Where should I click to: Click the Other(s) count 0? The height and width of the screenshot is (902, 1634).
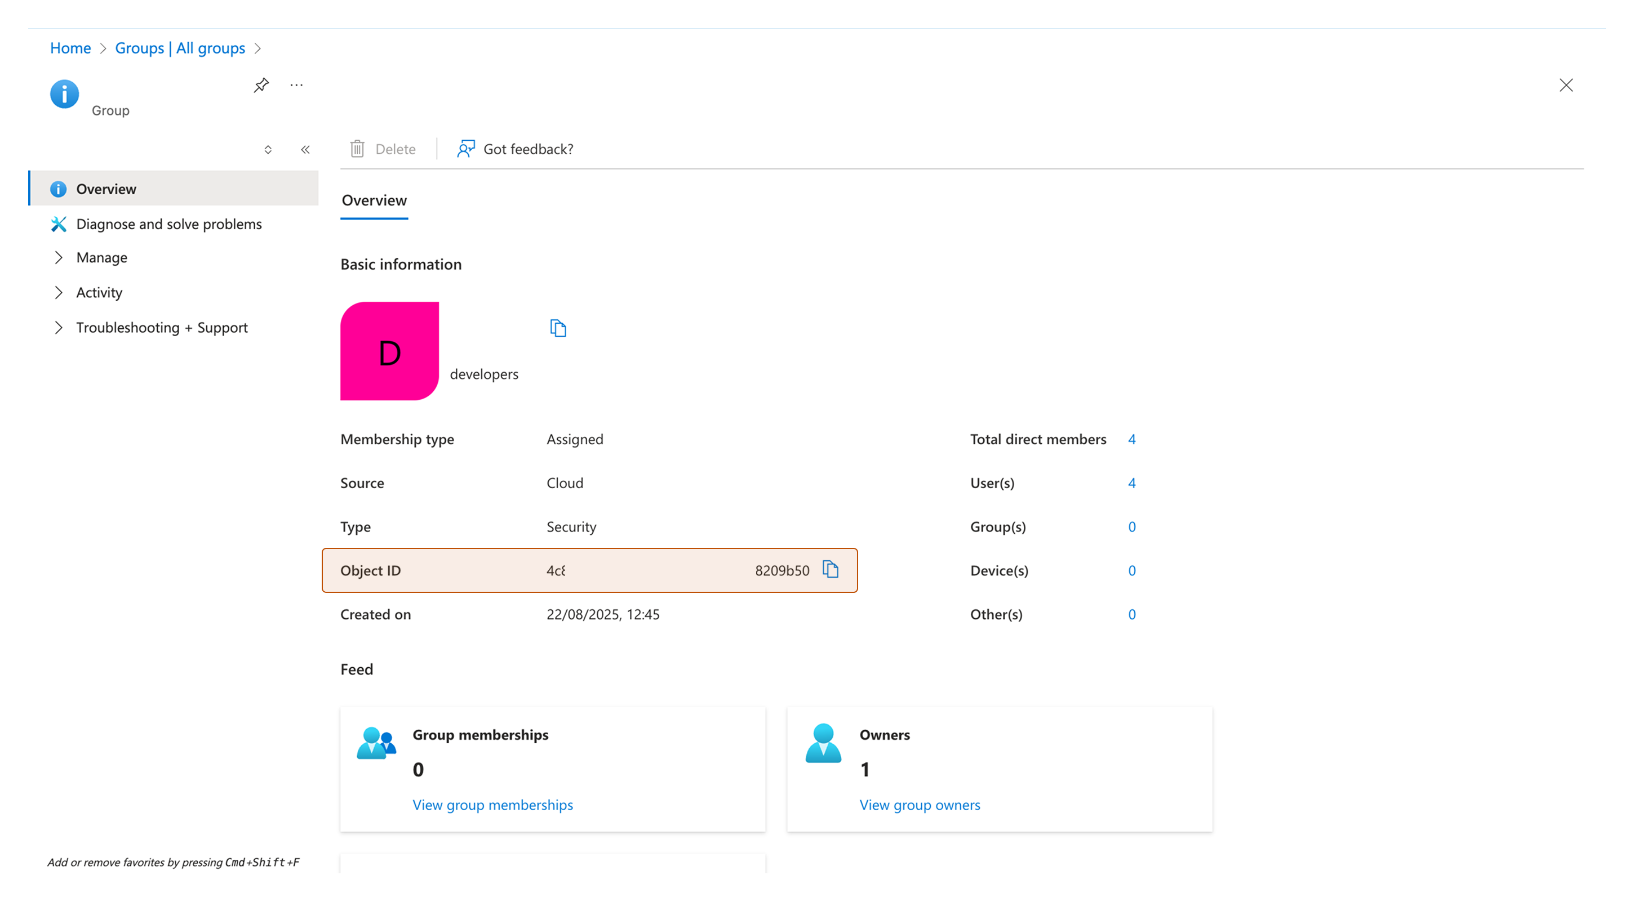click(1131, 614)
